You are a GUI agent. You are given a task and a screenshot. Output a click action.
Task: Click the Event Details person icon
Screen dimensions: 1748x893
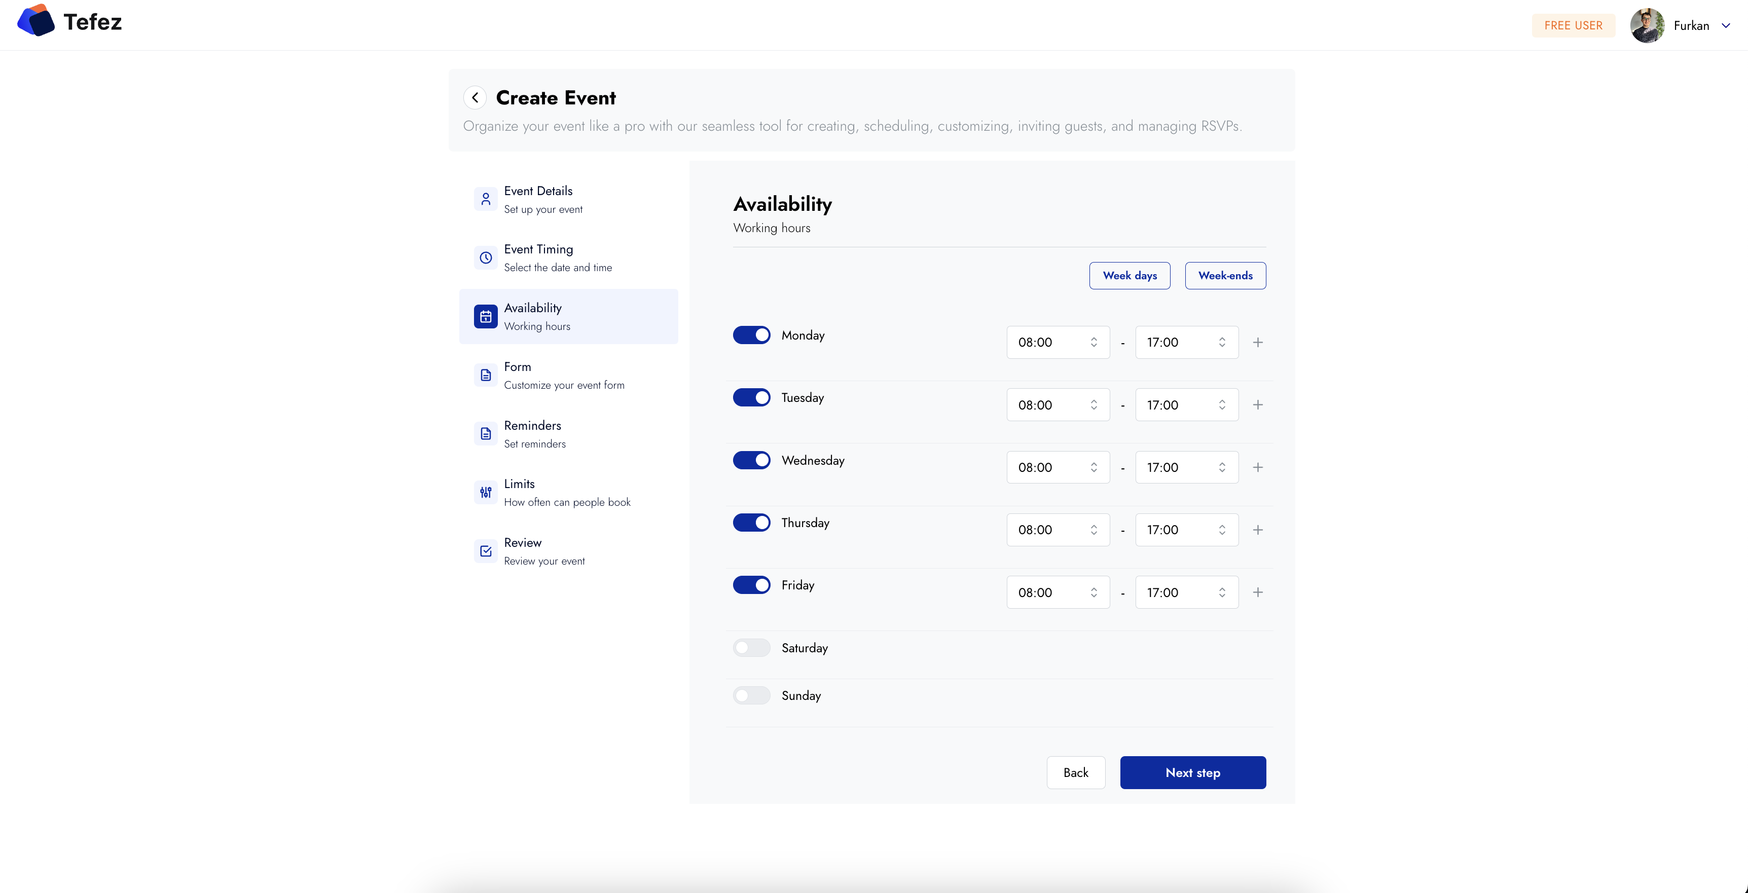[x=486, y=199]
